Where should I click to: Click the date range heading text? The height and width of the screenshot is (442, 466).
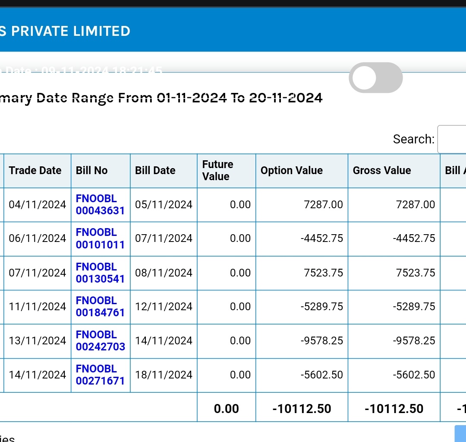click(161, 98)
